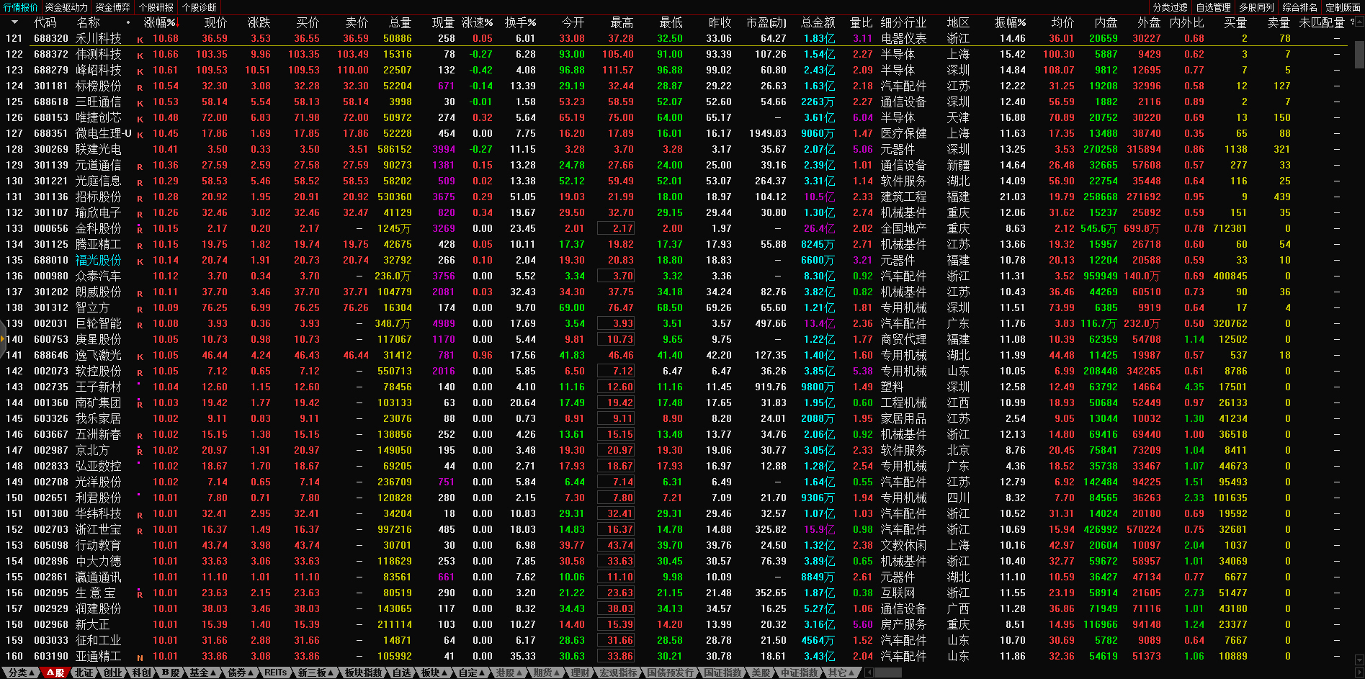Sort by 量比 column header

pos(861,22)
